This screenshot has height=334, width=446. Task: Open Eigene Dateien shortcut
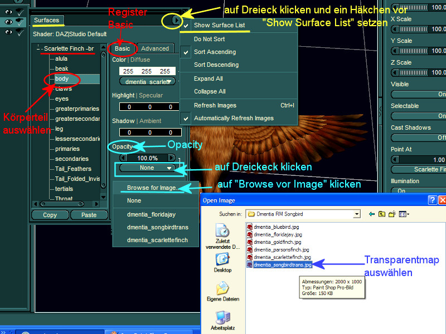click(x=222, y=291)
